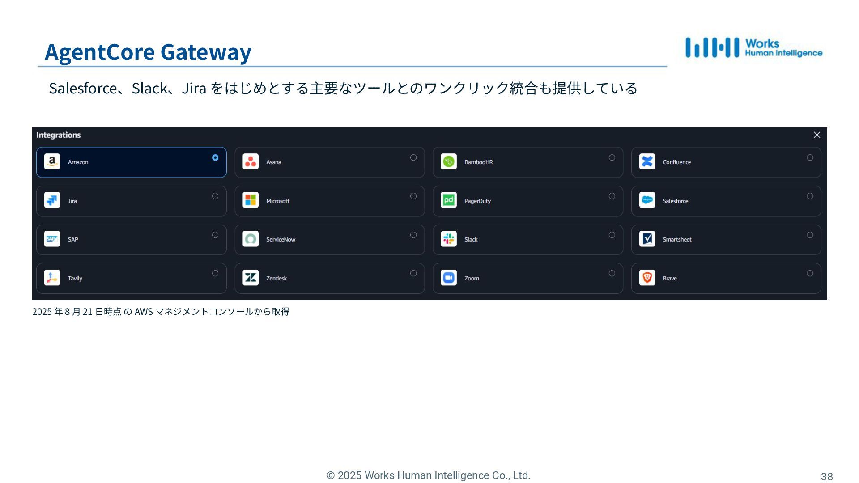Screen dimensions: 859x483
Task: Click the ServiceNow integration label
Action: (x=281, y=240)
